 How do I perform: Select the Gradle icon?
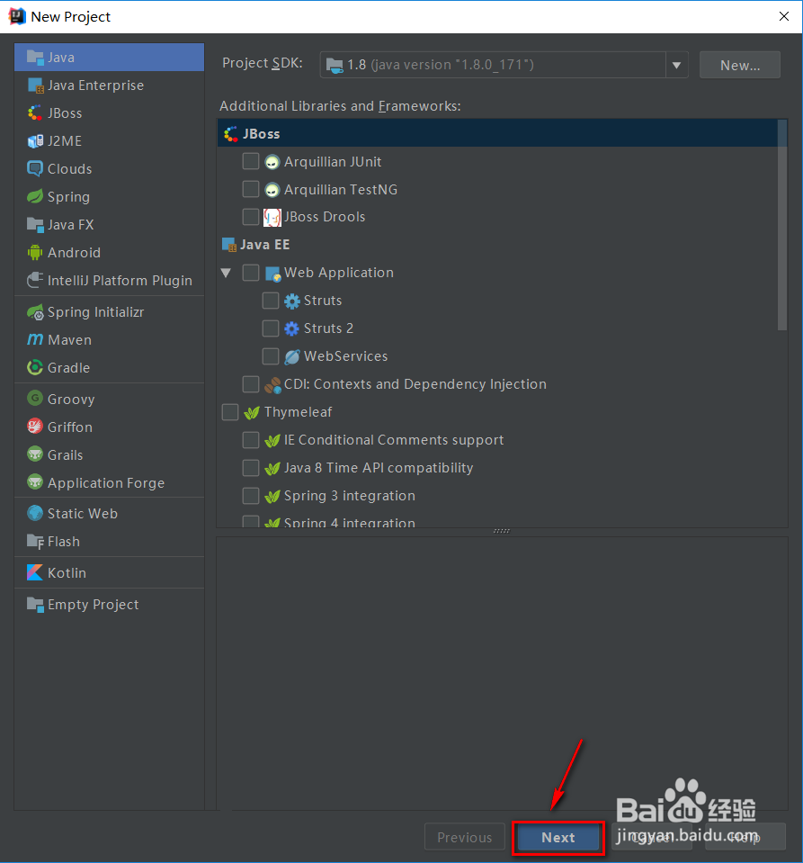(35, 368)
